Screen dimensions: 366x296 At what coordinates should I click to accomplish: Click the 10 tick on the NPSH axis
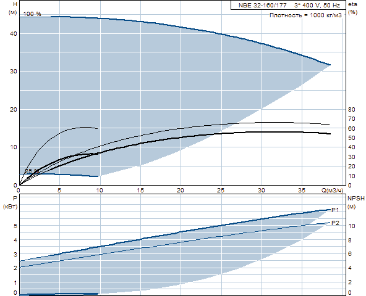tap(352, 226)
